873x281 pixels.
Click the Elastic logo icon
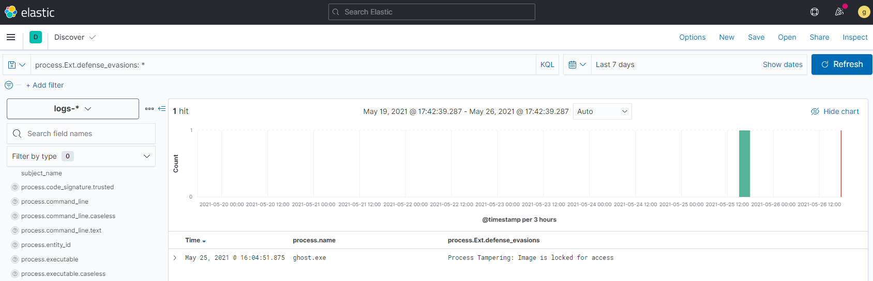coord(11,12)
